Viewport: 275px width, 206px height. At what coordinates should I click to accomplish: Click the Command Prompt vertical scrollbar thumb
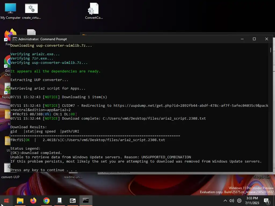click(x=271, y=50)
